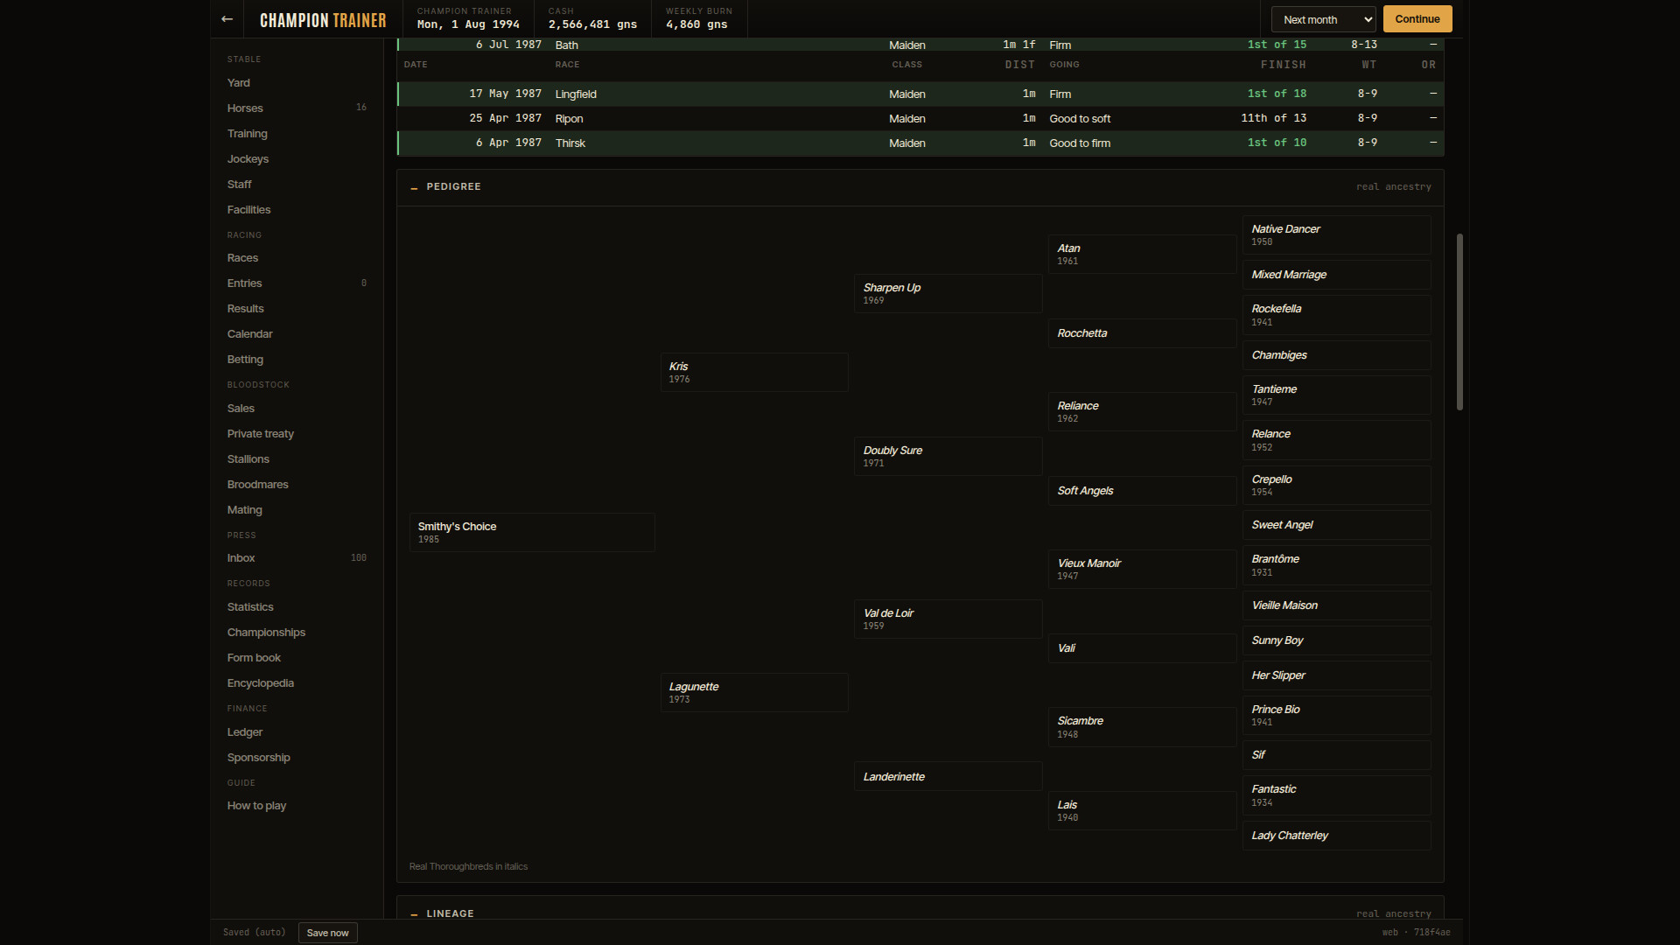Click the Sharpen Up pedigree card
Viewport: 1680px width, 945px height.
tap(948, 294)
